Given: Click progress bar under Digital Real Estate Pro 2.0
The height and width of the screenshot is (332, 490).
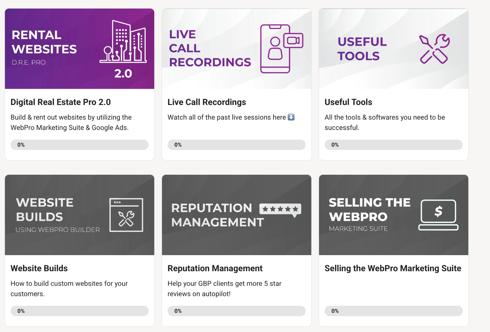Looking at the screenshot, I should [80, 145].
